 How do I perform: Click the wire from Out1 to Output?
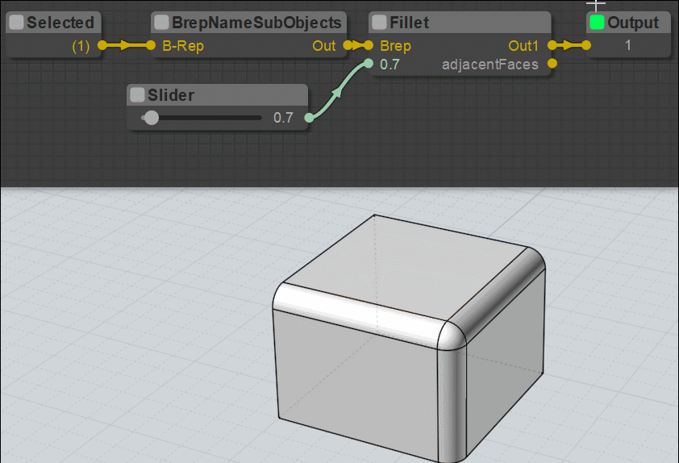coord(569,45)
